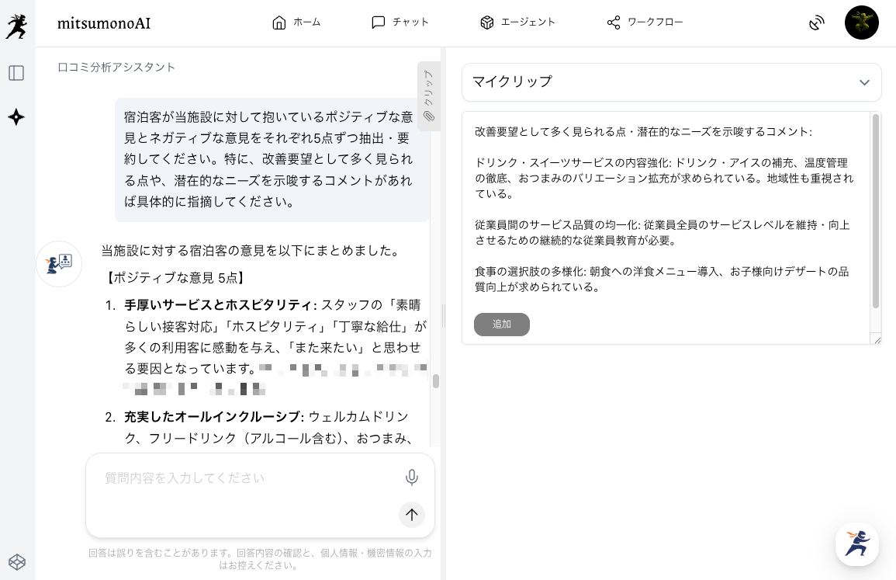This screenshot has height=580, width=896.
Task: Toggle the クリップ side tab with paperclip
Action: click(428, 96)
